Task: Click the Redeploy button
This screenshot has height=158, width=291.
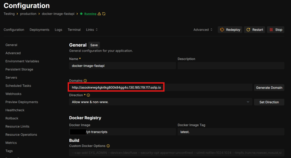Action: (230, 30)
